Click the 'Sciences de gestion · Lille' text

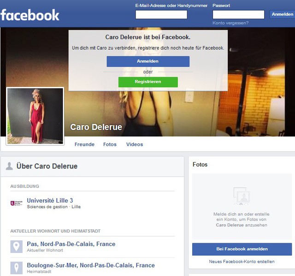click(54, 207)
